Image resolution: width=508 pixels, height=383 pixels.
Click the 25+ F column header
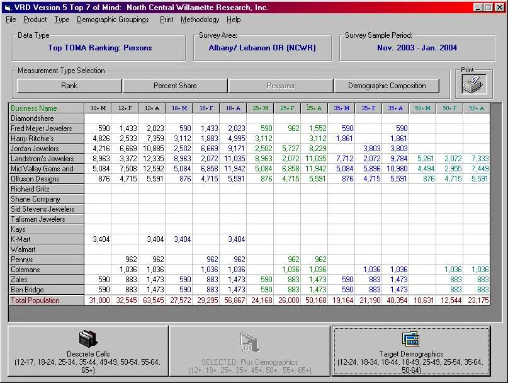point(288,108)
